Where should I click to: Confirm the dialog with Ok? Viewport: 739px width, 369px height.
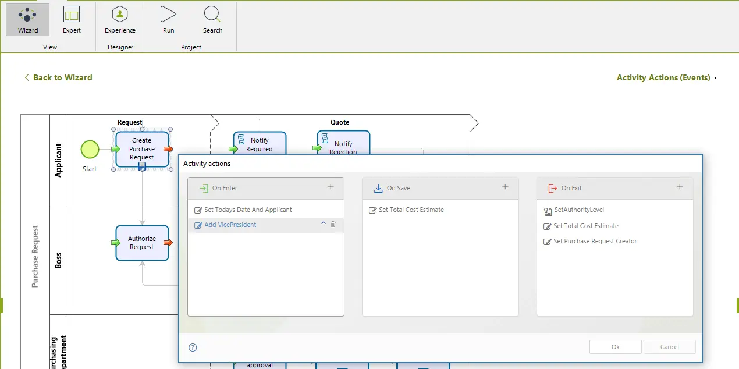click(x=616, y=347)
